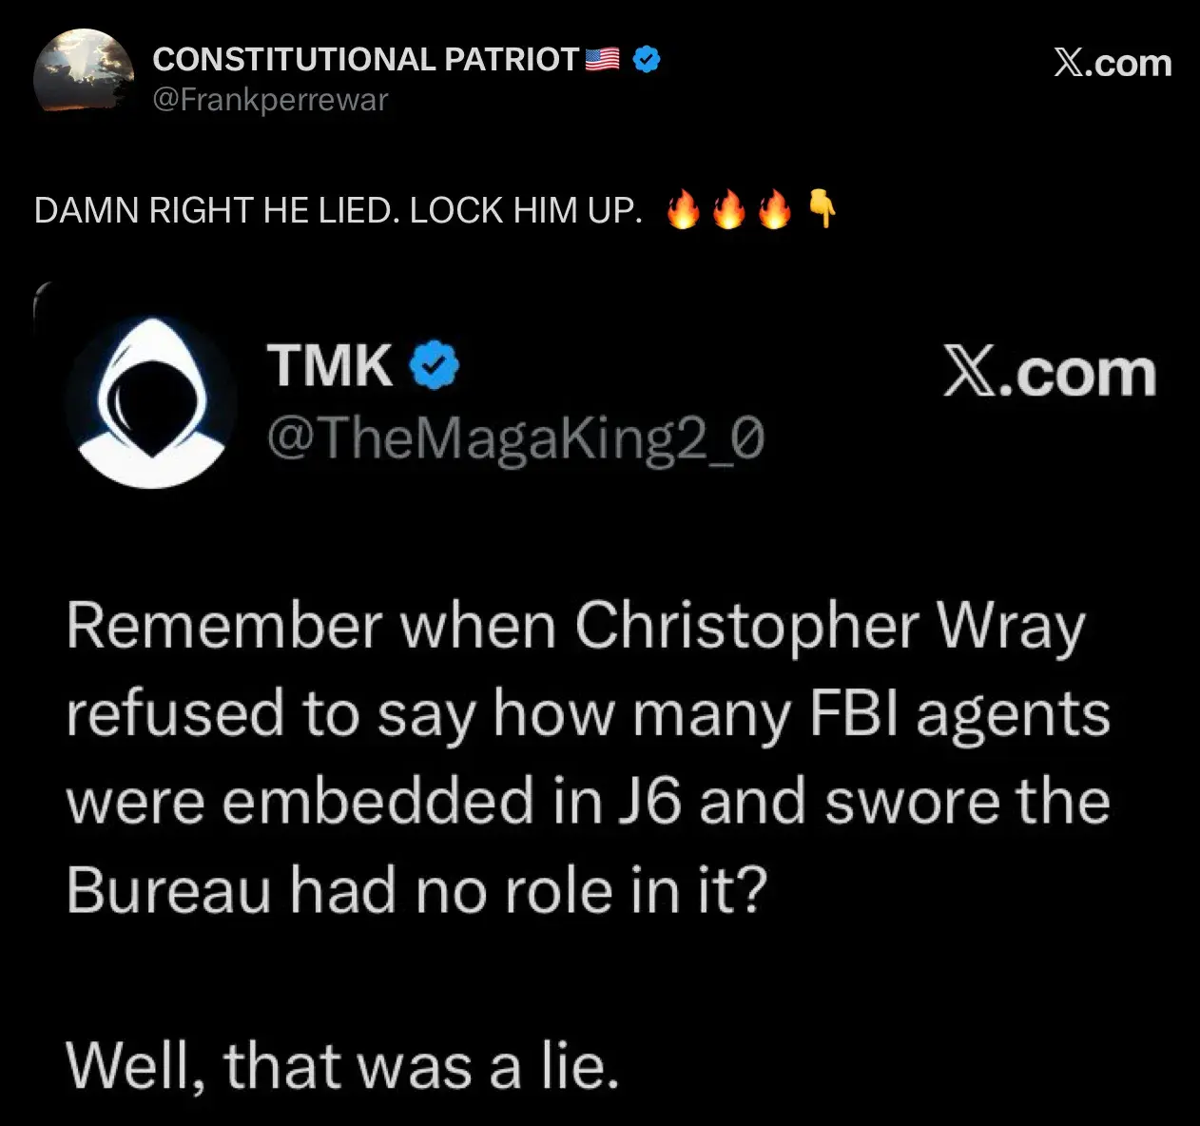
Task: Open the @TheMagaKing2_0 handle
Action: tap(515, 440)
